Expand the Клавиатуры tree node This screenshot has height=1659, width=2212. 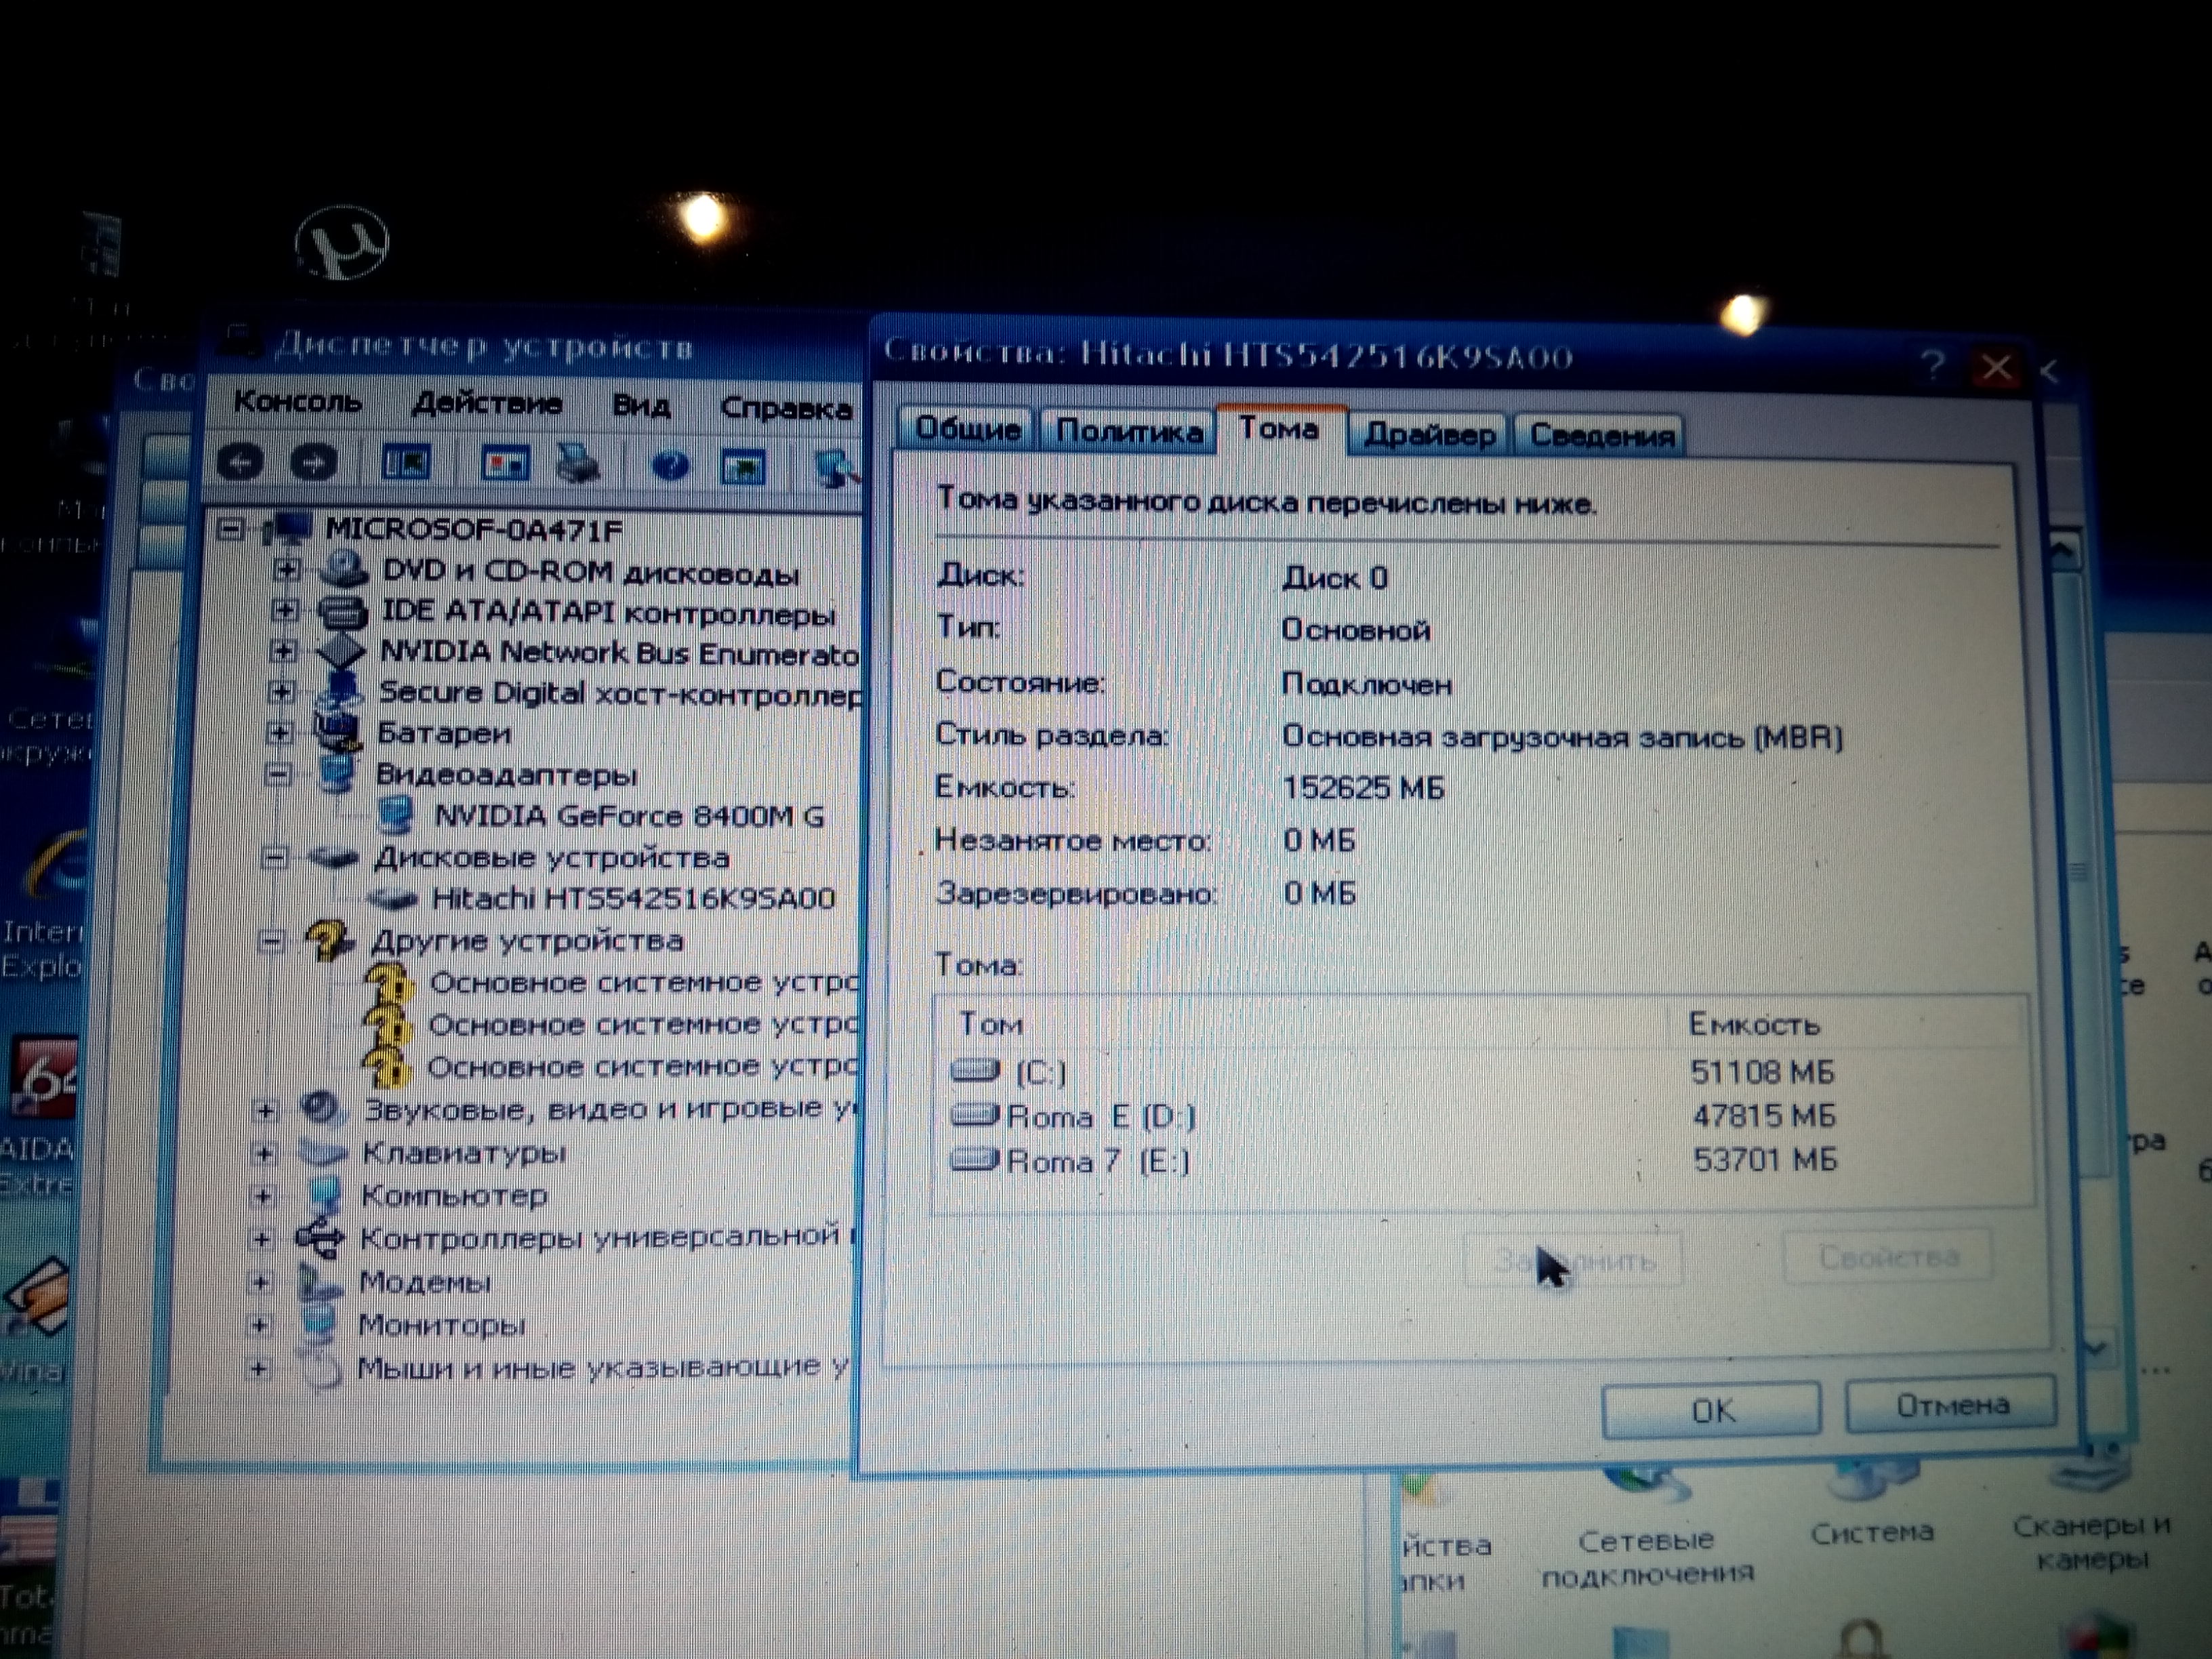point(264,1153)
